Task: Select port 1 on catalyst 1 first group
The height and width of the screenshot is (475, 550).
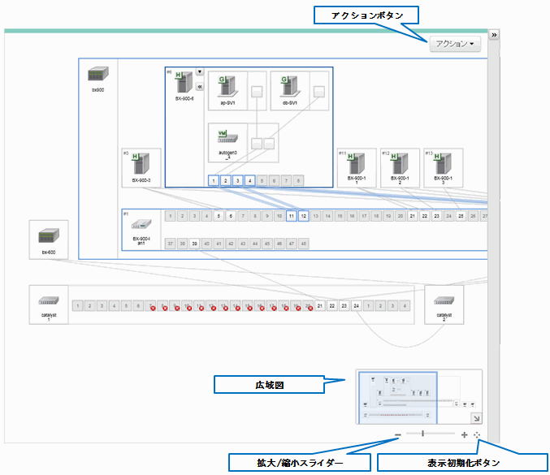Action: (x=78, y=305)
